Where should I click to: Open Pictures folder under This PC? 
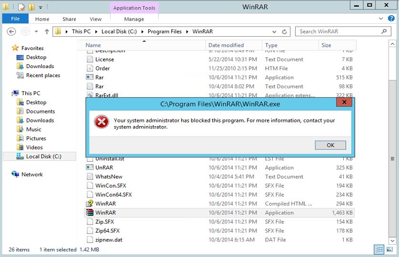tap(36, 138)
